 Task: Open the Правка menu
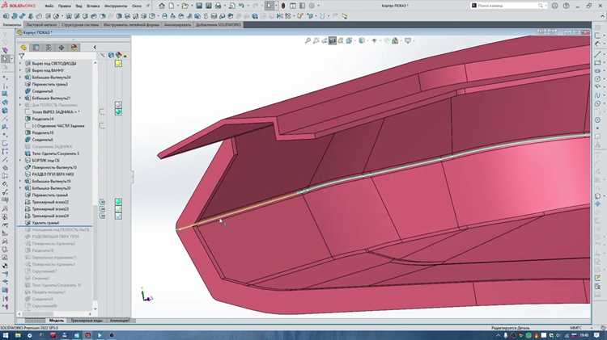coord(64,6)
